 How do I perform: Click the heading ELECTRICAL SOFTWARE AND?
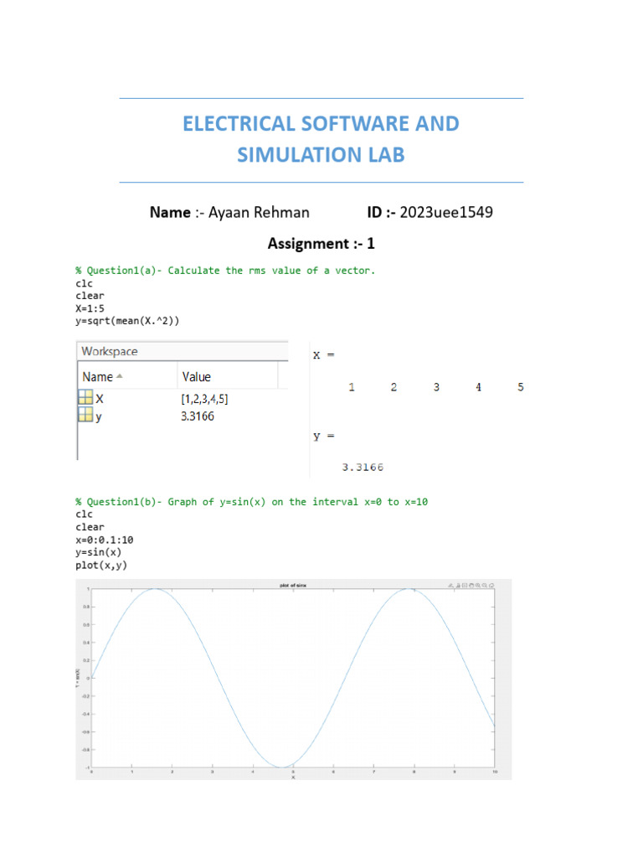point(321,124)
